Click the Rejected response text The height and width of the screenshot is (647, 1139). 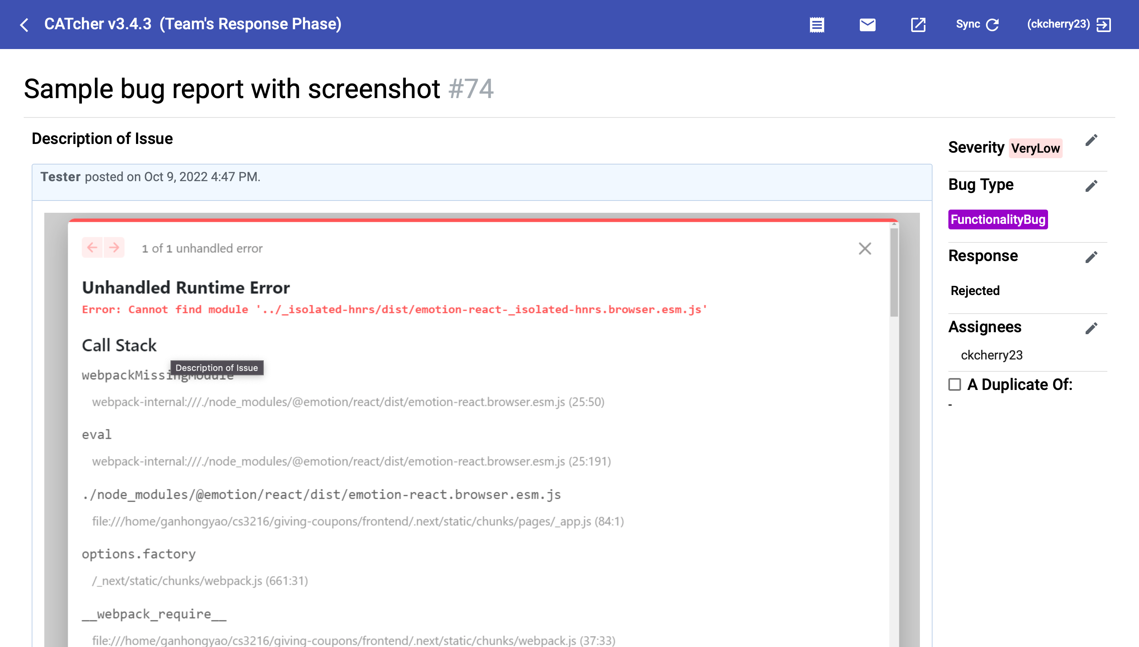[x=974, y=291]
